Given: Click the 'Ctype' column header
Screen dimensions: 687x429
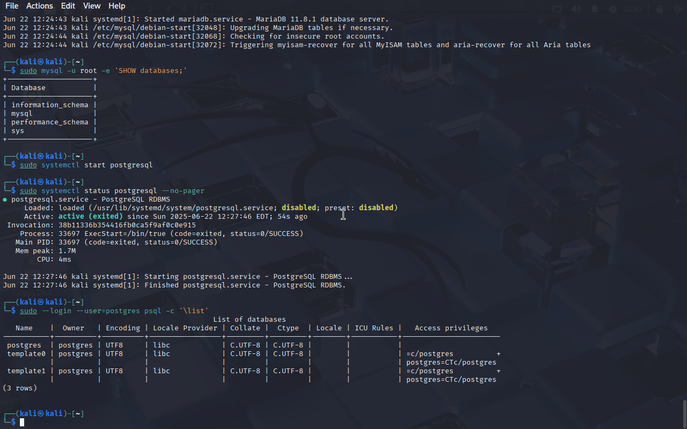Looking at the screenshot, I should click(x=288, y=328).
